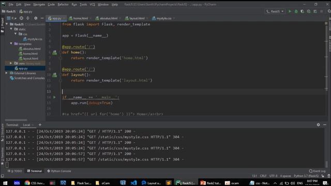331x186 pixels.
Task: Select Scratches and Consoles in project tree
Action: tap(27, 78)
